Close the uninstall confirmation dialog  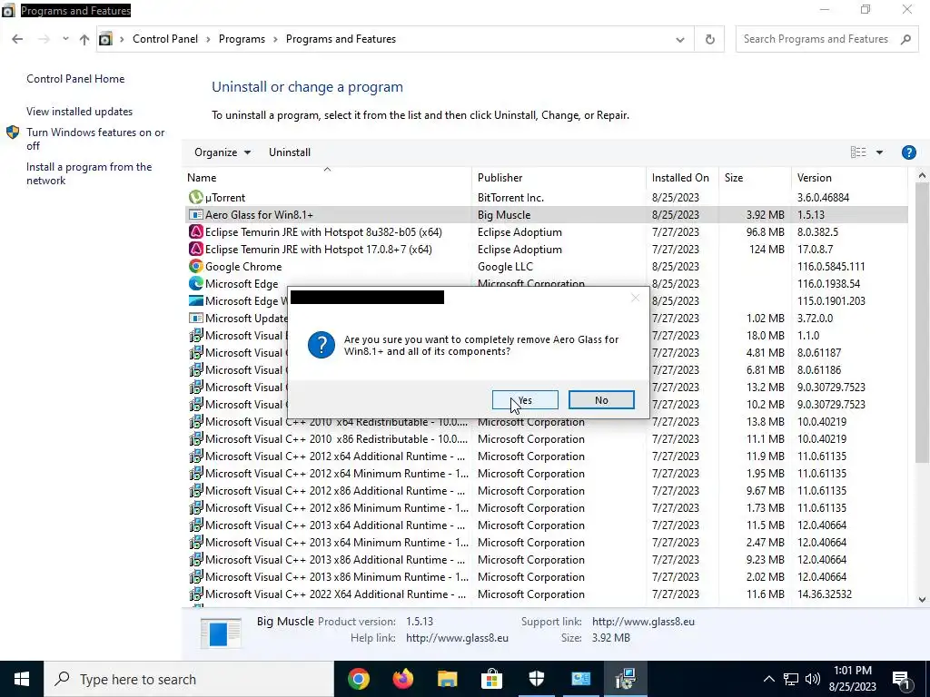point(635,298)
